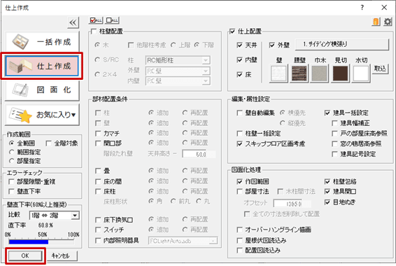Toggle the スキップフロア区画考慮 checkbox
396x266 pixels.
tap(240, 143)
